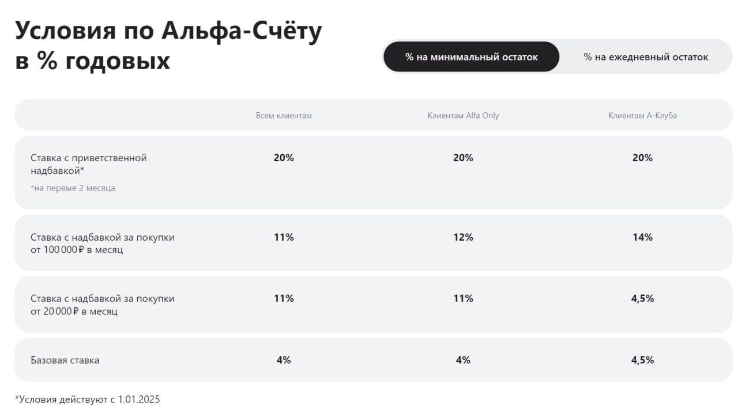
Task: Click 4% base rate under Всем клиентам
Action: click(284, 360)
